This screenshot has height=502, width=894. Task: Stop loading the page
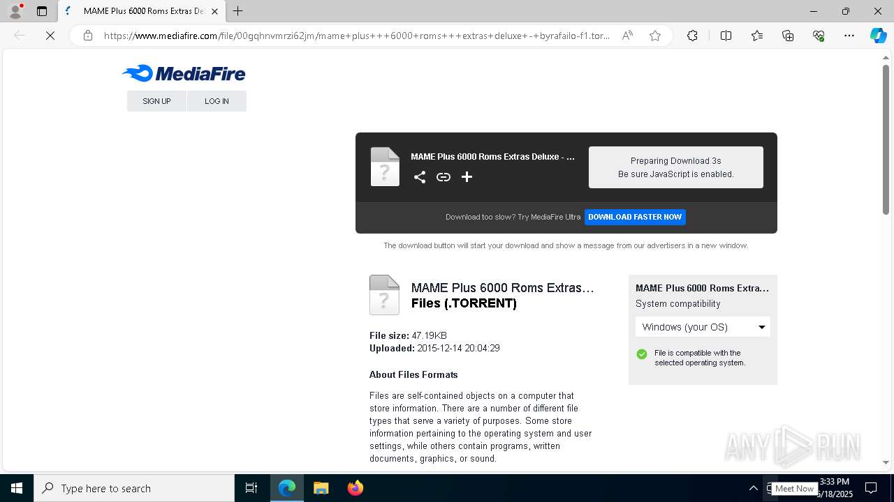tap(50, 36)
